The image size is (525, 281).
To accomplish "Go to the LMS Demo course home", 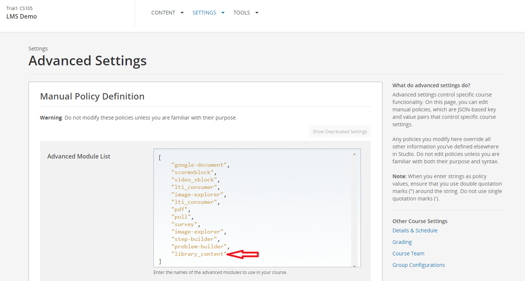I will click(x=22, y=16).
